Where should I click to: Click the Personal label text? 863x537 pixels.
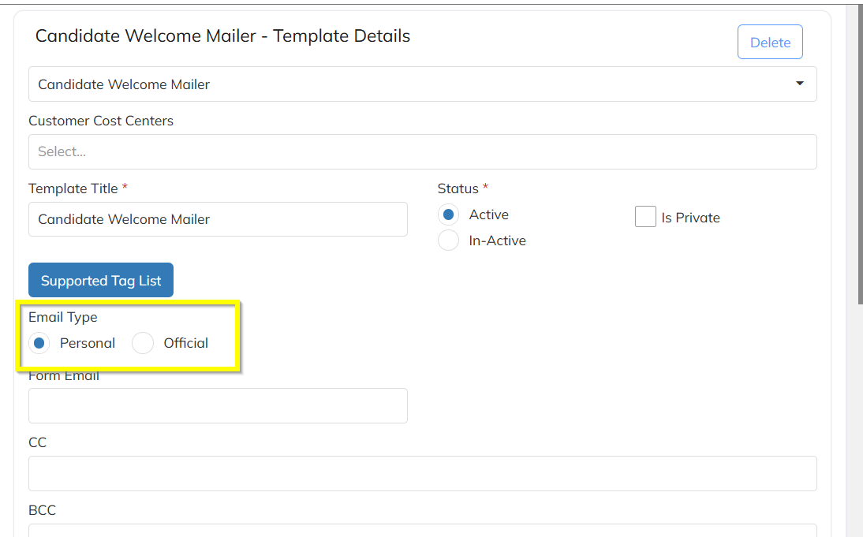point(88,343)
